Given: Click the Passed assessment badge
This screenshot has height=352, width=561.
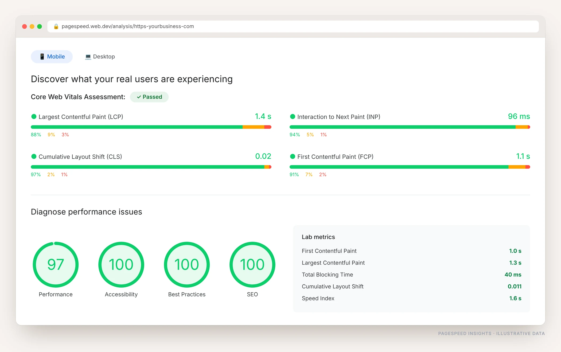Looking at the screenshot, I should click(149, 97).
